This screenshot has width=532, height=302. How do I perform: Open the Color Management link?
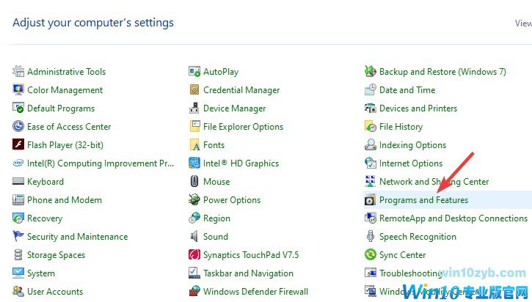pos(65,90)
